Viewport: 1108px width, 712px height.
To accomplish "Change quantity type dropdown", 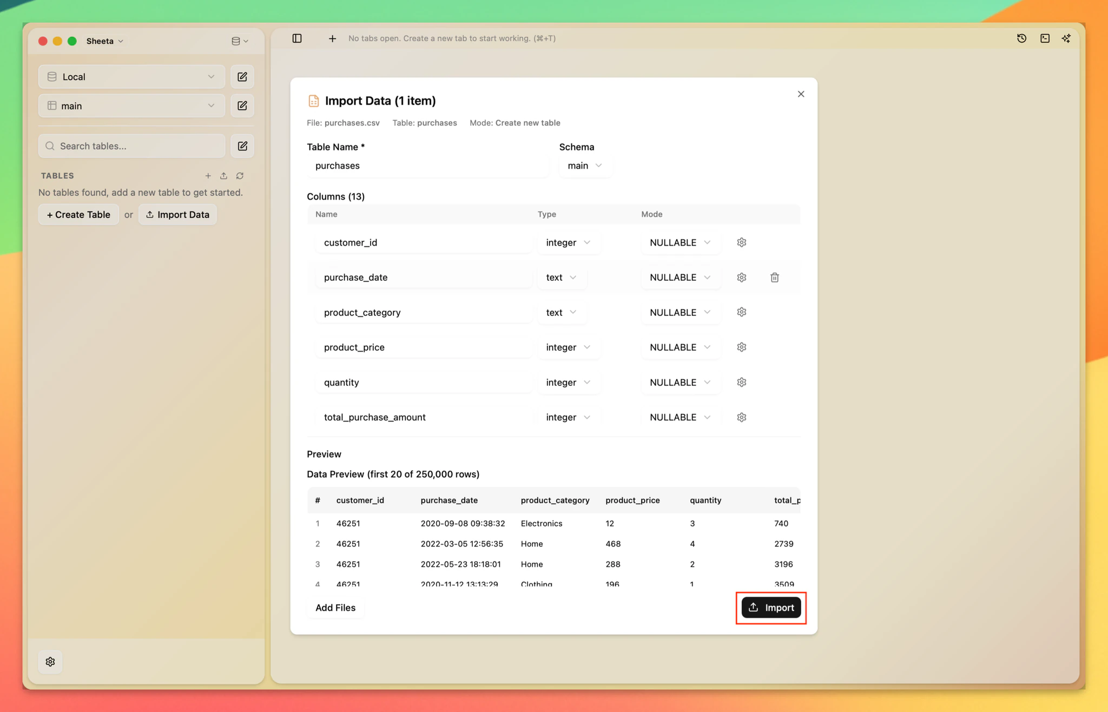I will coord(568,382).
